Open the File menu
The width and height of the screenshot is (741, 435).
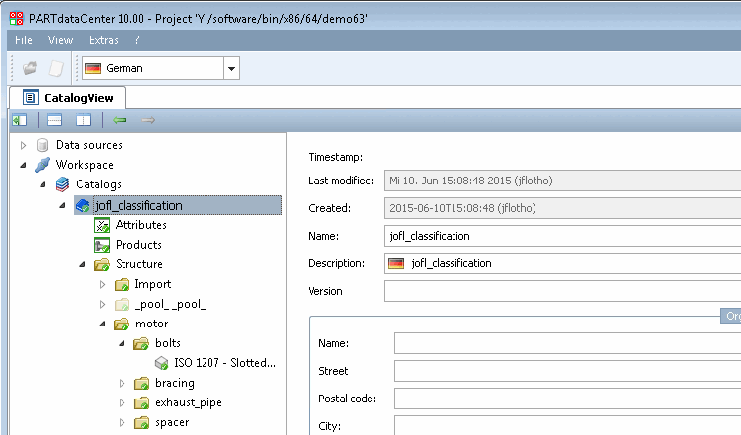pos(24,40)
